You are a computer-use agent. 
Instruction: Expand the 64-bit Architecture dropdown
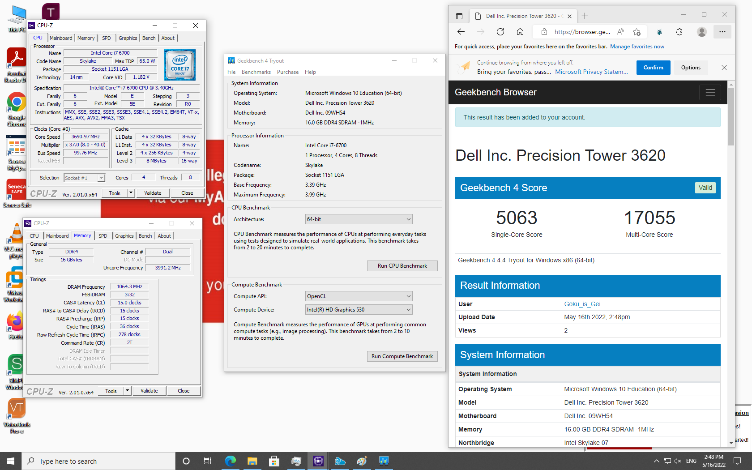[x=359, y=219]
